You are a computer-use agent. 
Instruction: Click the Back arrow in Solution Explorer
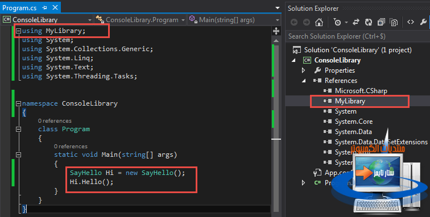(294, 22)
